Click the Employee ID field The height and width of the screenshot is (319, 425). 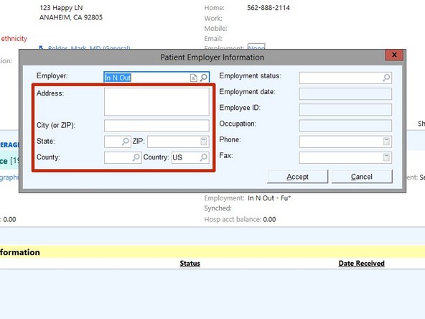(x=345, y=110)
